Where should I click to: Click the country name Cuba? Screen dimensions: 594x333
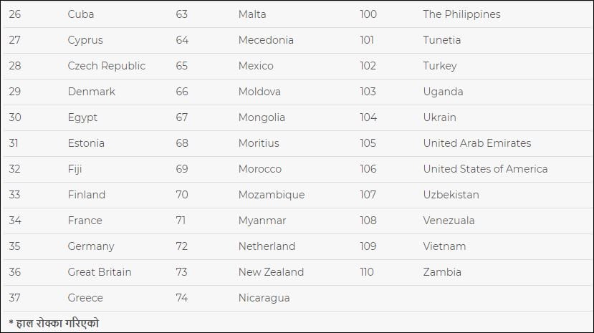coord(81,14)
